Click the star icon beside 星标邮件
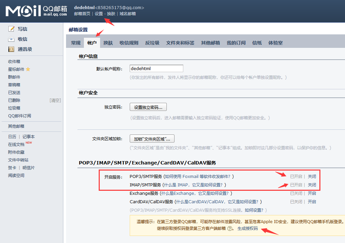This screenshot has width=345, height=243. pos(28,69)
